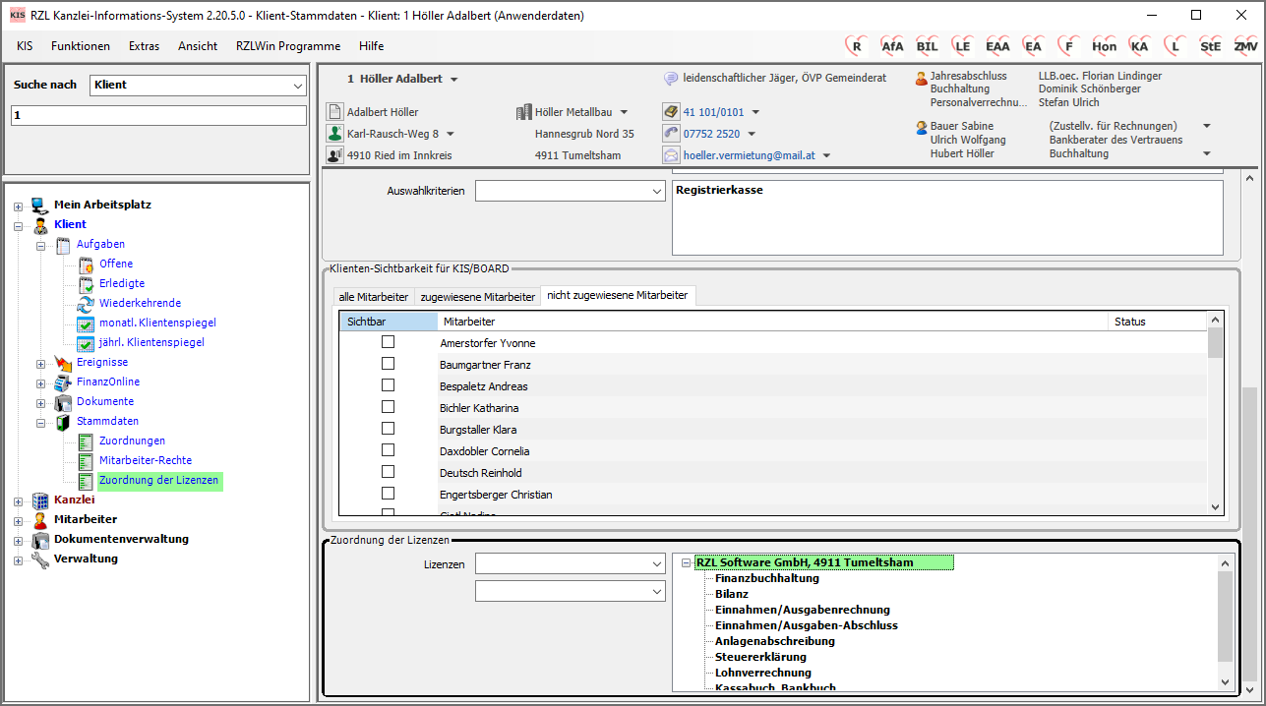Click the envelope icon next to email address
Viewport: 1266px width, 706px height.
point(671,155)
